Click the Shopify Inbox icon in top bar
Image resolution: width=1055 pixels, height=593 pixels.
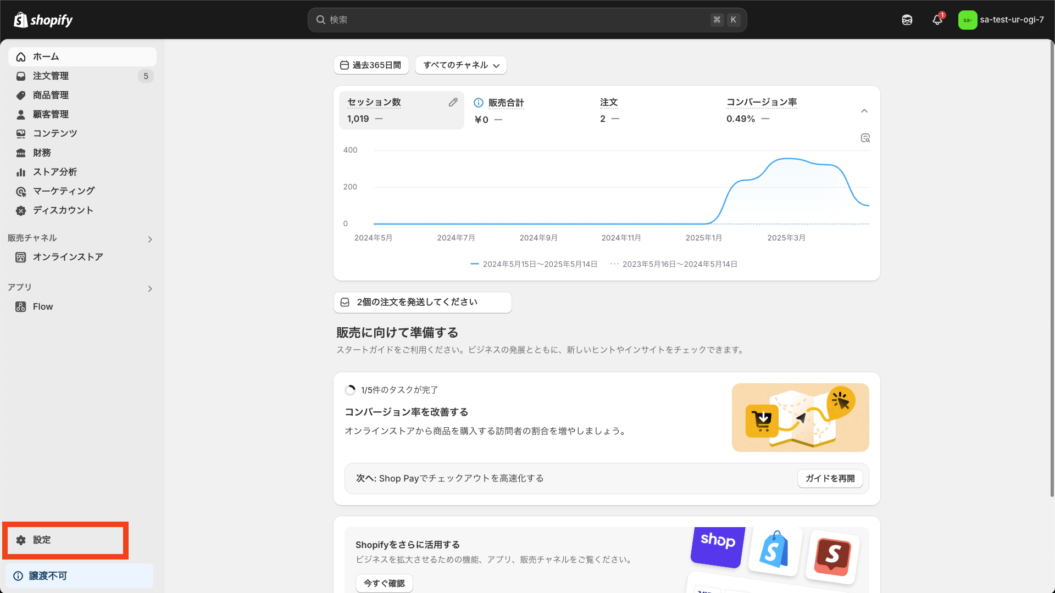coord(907,20)
